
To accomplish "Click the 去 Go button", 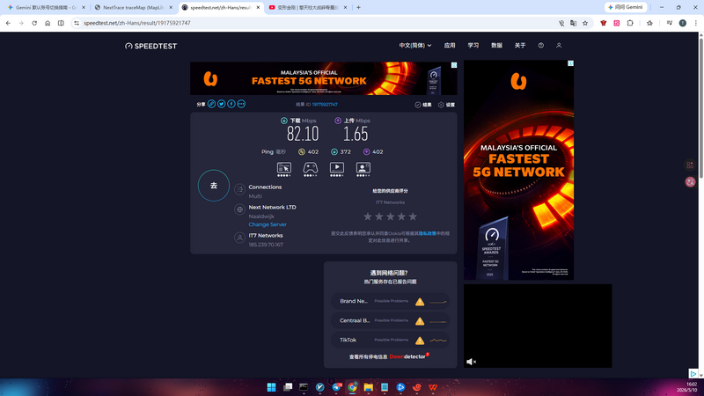I will point(214,186).
